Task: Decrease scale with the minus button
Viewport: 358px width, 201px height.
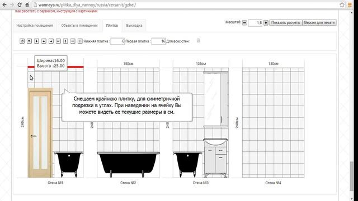Action: coord(244,23)
